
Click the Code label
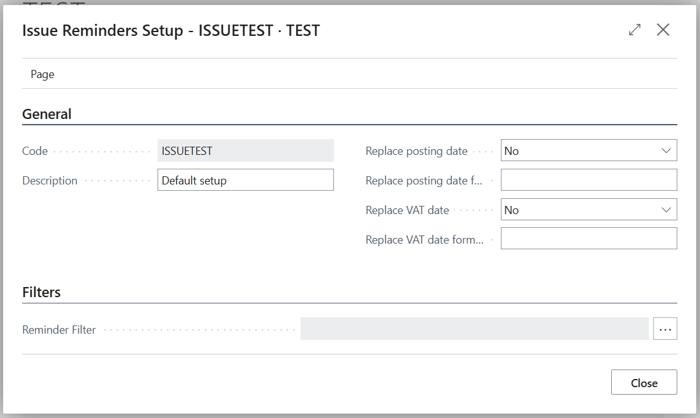[x=35, y=151]
